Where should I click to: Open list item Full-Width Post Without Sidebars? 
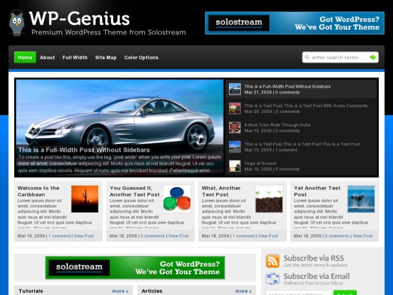pos(287,87)
